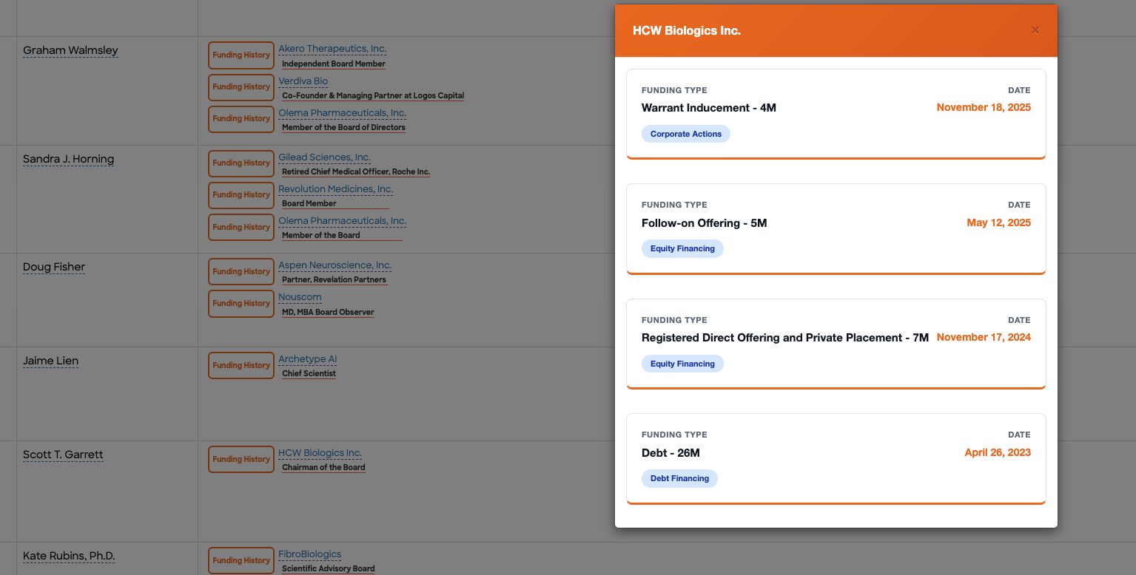Click the Corporate Actions tag
1136x575 pixels.
click(686, 134)
